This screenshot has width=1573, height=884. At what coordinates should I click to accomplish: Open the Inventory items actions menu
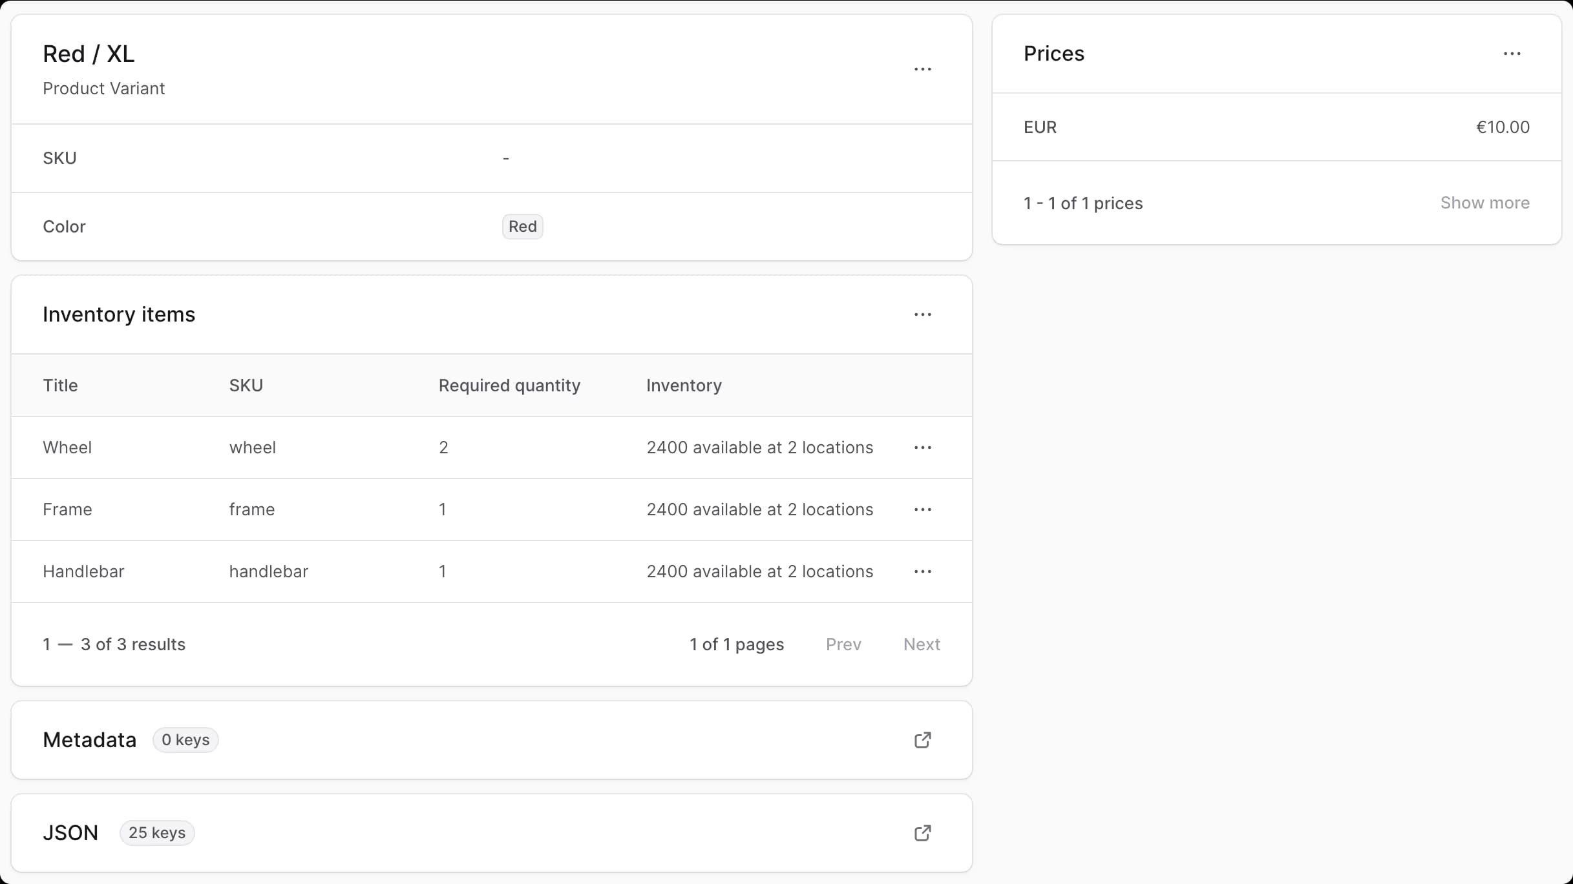(x=922, y=314)
